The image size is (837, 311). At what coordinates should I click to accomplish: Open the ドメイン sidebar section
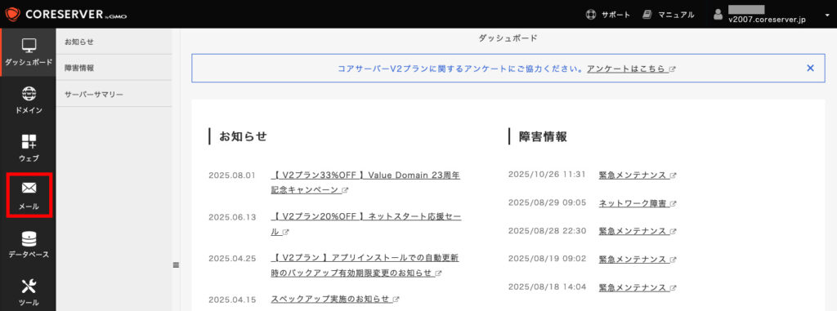click(29, 100)
